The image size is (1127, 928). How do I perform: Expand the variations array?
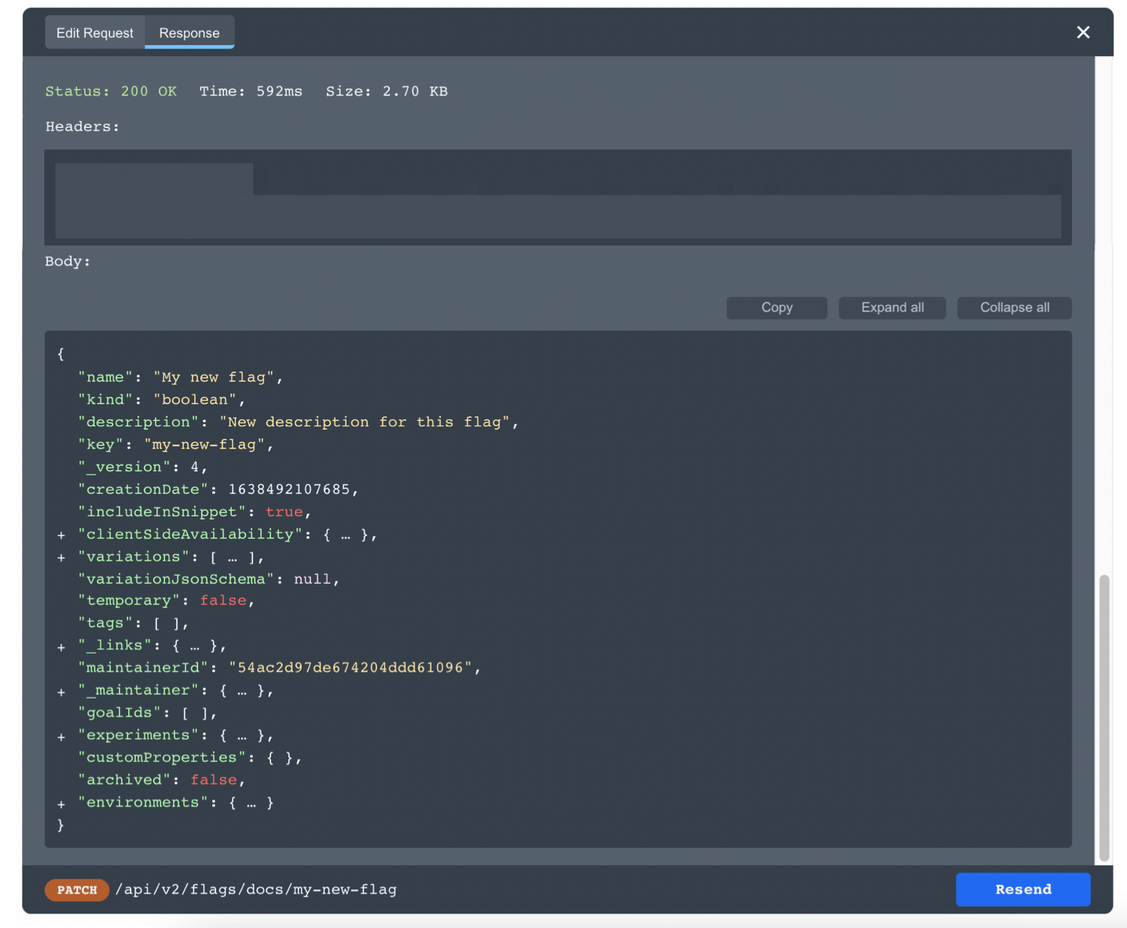[61, 557]
